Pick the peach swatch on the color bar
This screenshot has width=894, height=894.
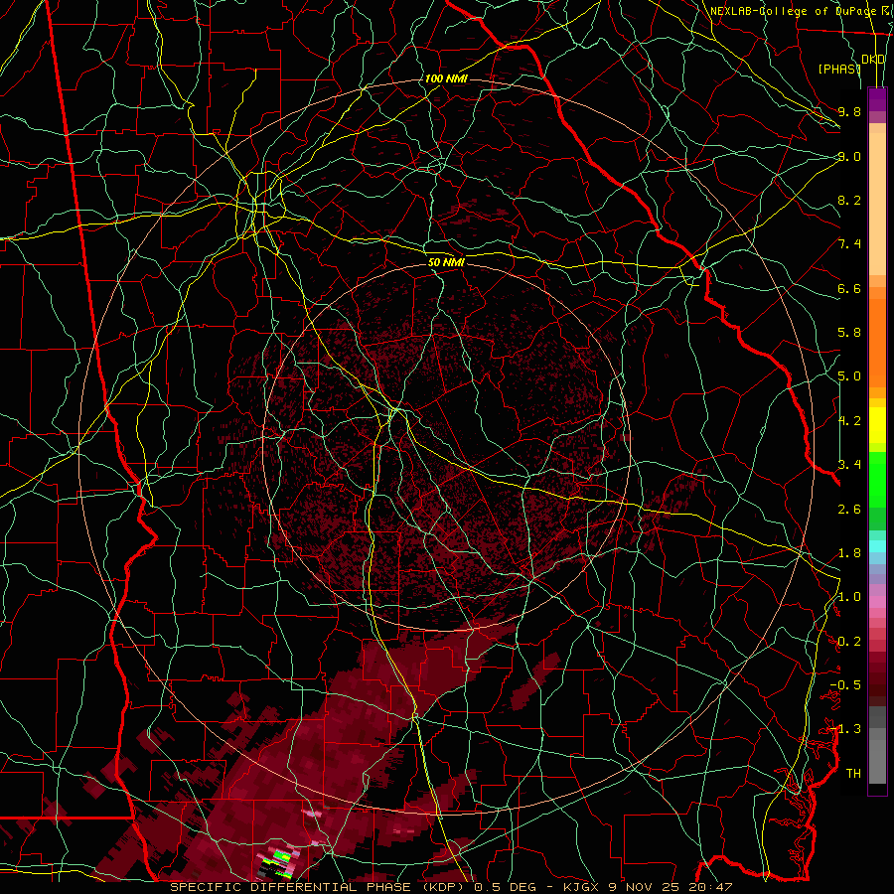[877, 206]
